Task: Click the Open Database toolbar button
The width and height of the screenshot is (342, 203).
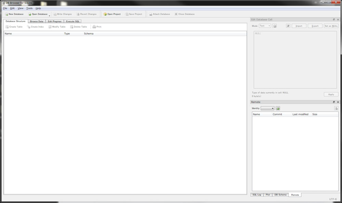Action: coord(38,14)
